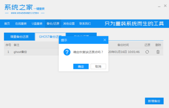Click the restore icon for ghost备份

[147, 52]
